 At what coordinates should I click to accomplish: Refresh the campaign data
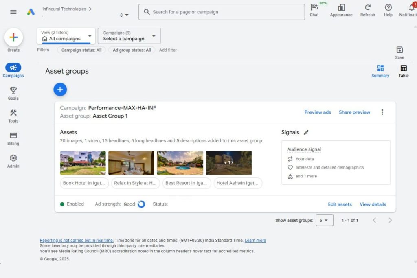coord(367,9)
